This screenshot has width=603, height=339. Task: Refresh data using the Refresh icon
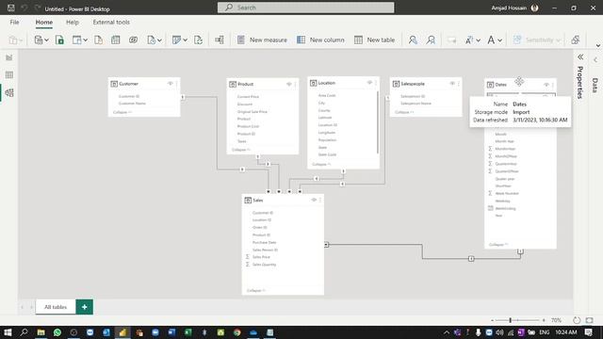198,40
